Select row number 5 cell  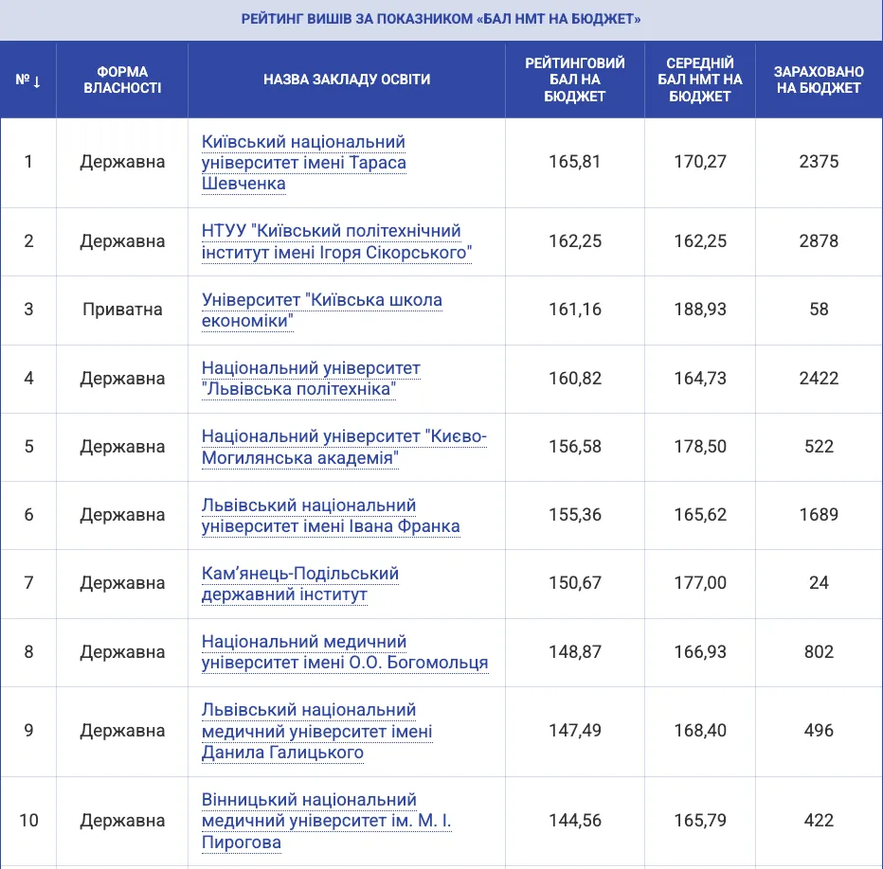pos(28,447)
